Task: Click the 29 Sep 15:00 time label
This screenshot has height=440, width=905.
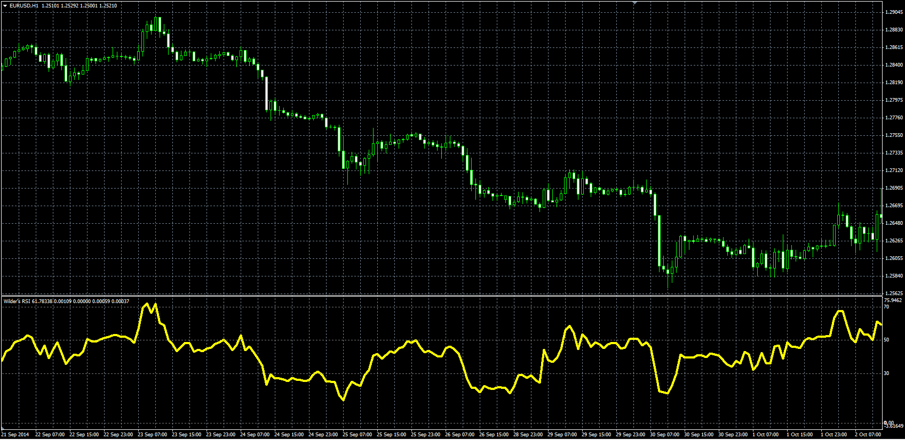Action: (x=596, y=435)
